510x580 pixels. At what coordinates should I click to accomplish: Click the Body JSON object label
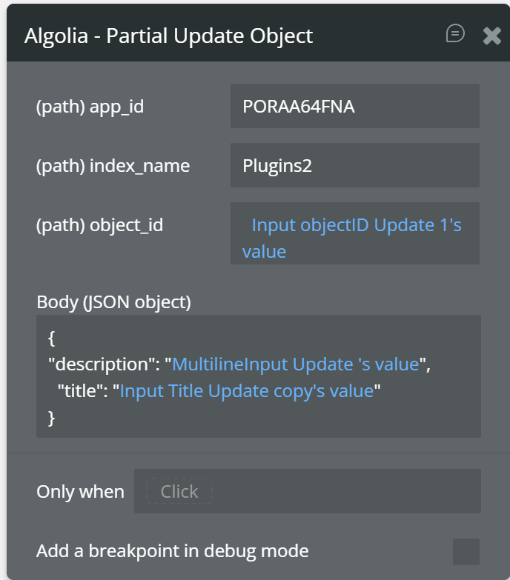point(113,301)
